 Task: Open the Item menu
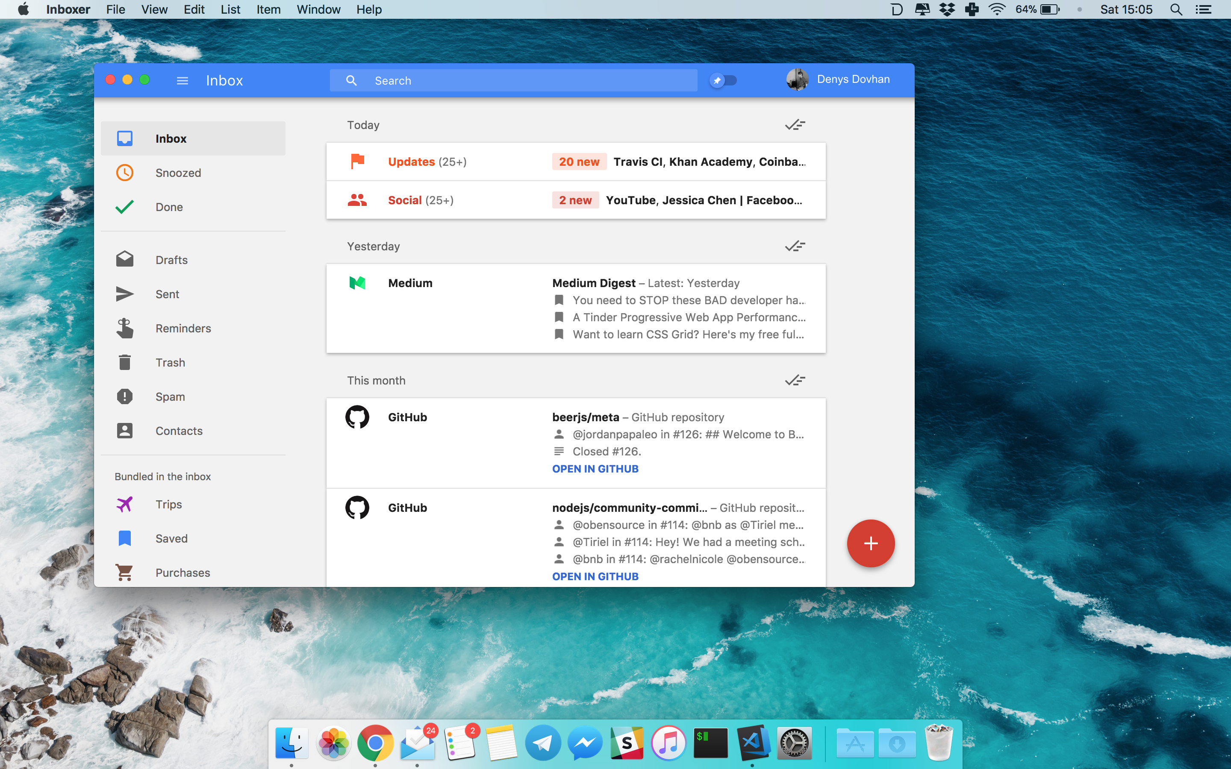click(x=268, y=9)
